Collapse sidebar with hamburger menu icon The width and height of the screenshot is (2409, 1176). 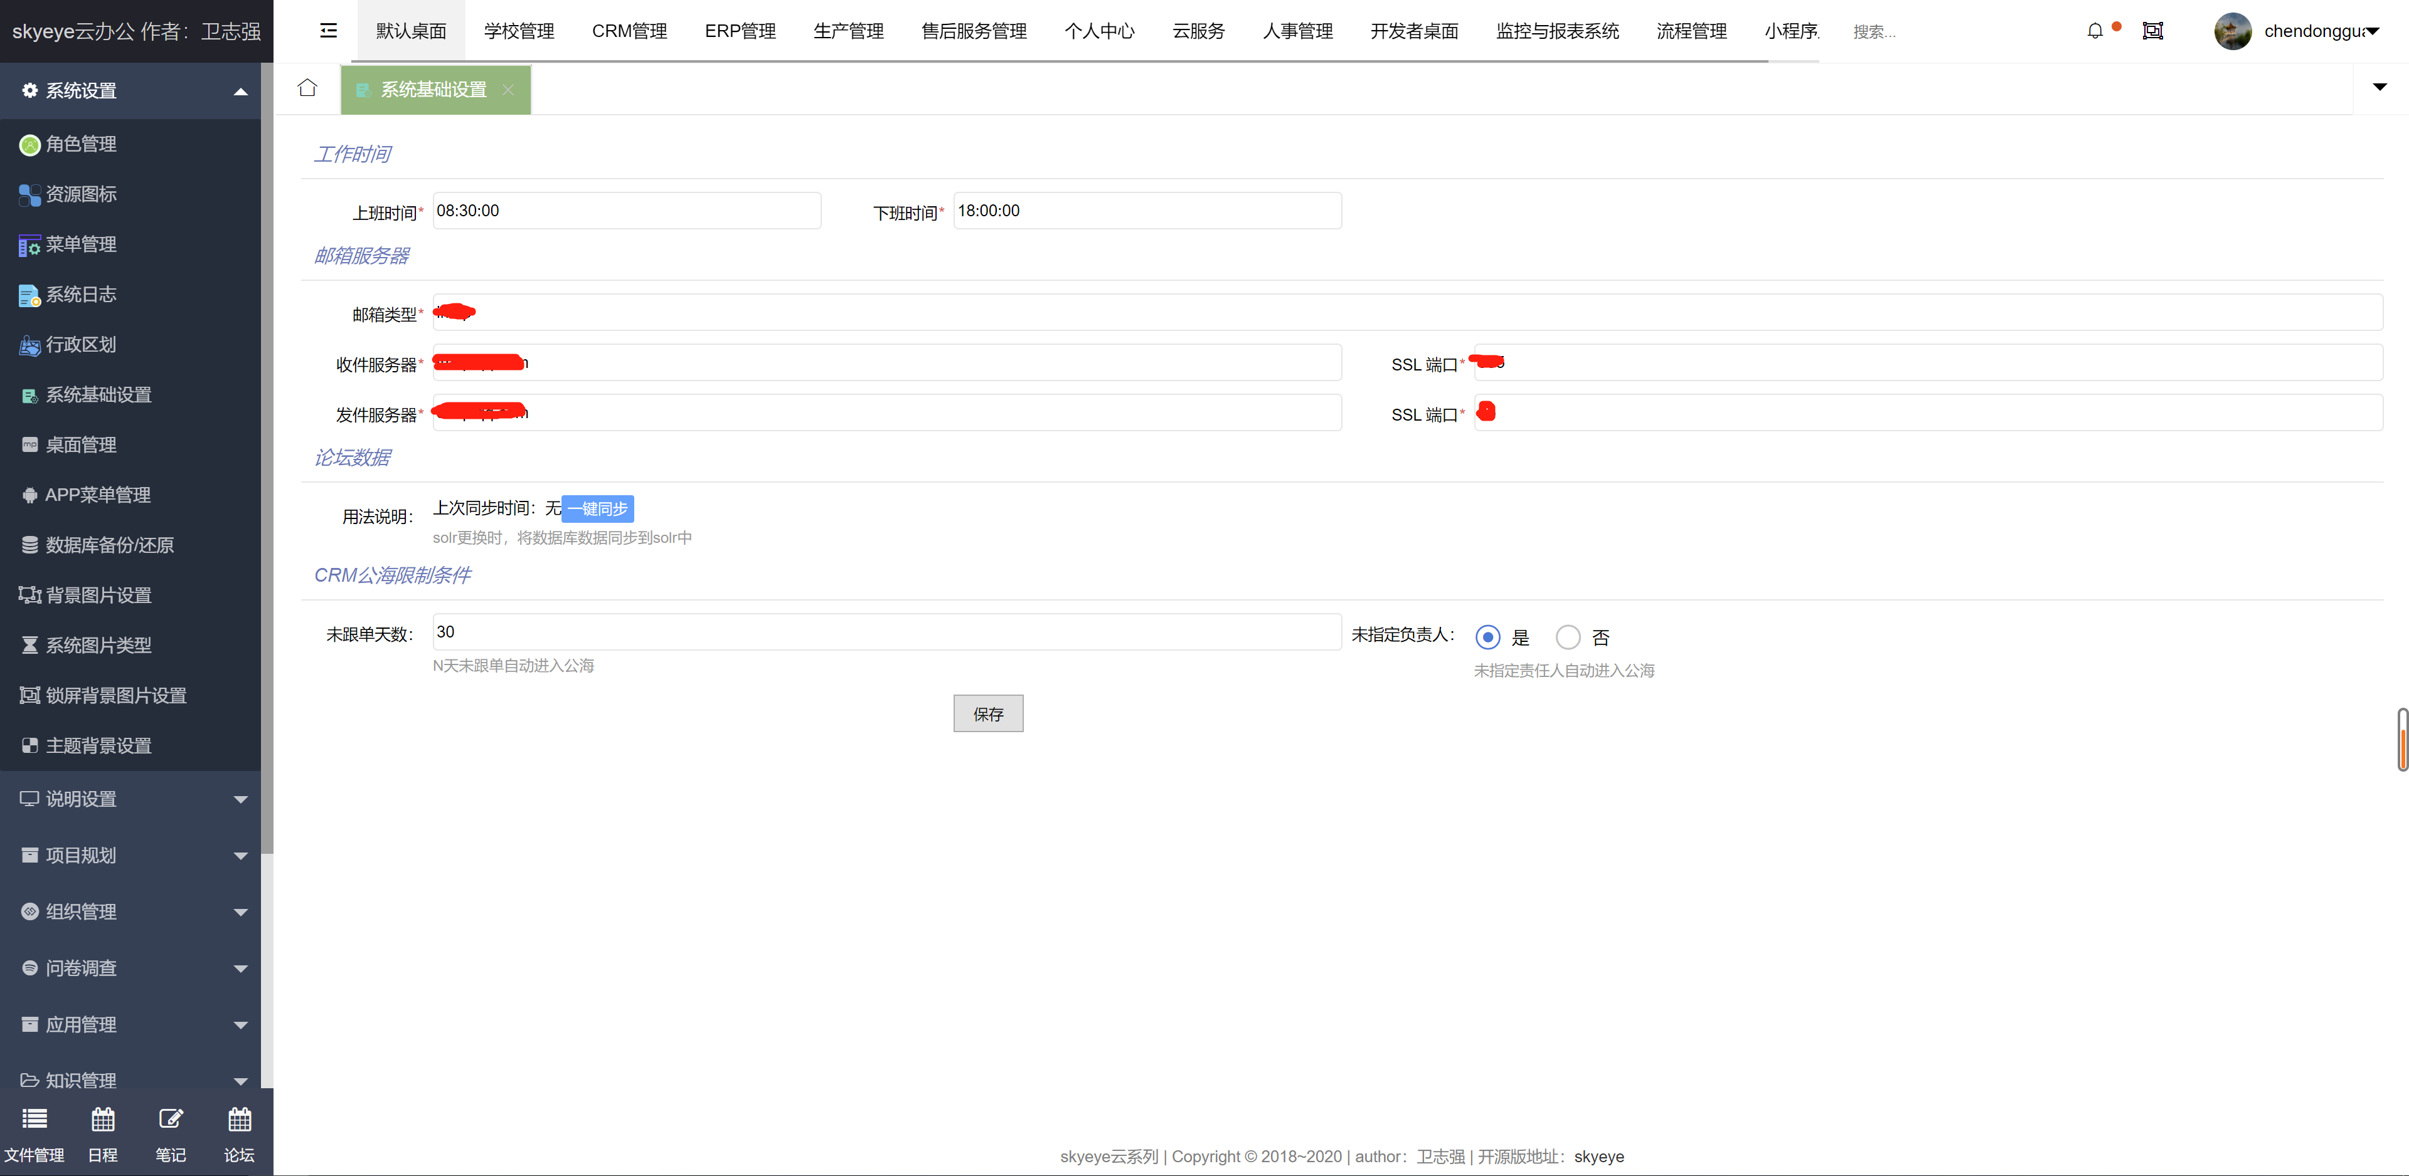point(328,31)
